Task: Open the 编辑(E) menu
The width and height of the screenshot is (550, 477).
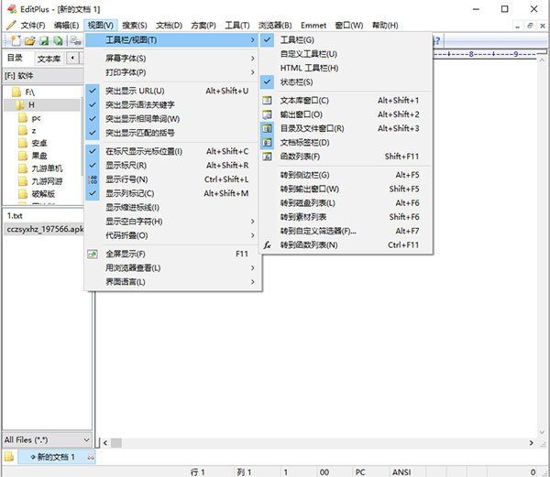Action: tap(66, 26)
